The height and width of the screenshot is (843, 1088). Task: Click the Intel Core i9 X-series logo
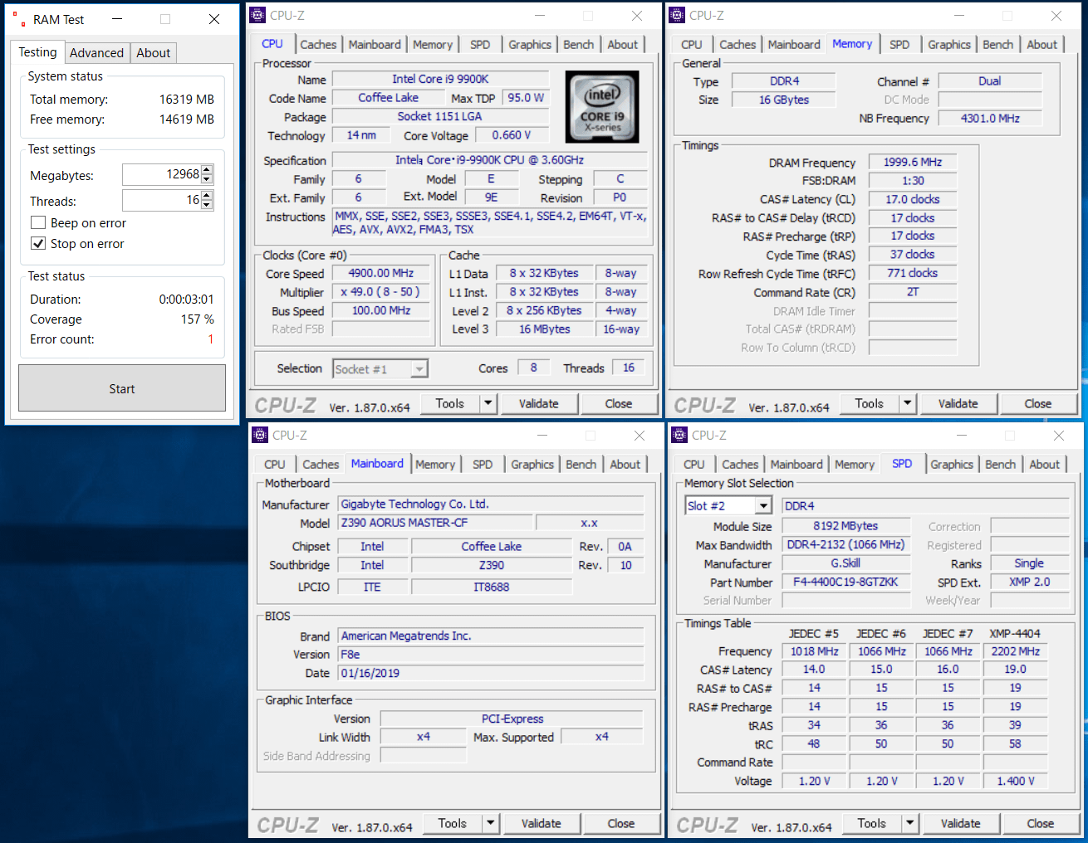click(x=602, y=106)
